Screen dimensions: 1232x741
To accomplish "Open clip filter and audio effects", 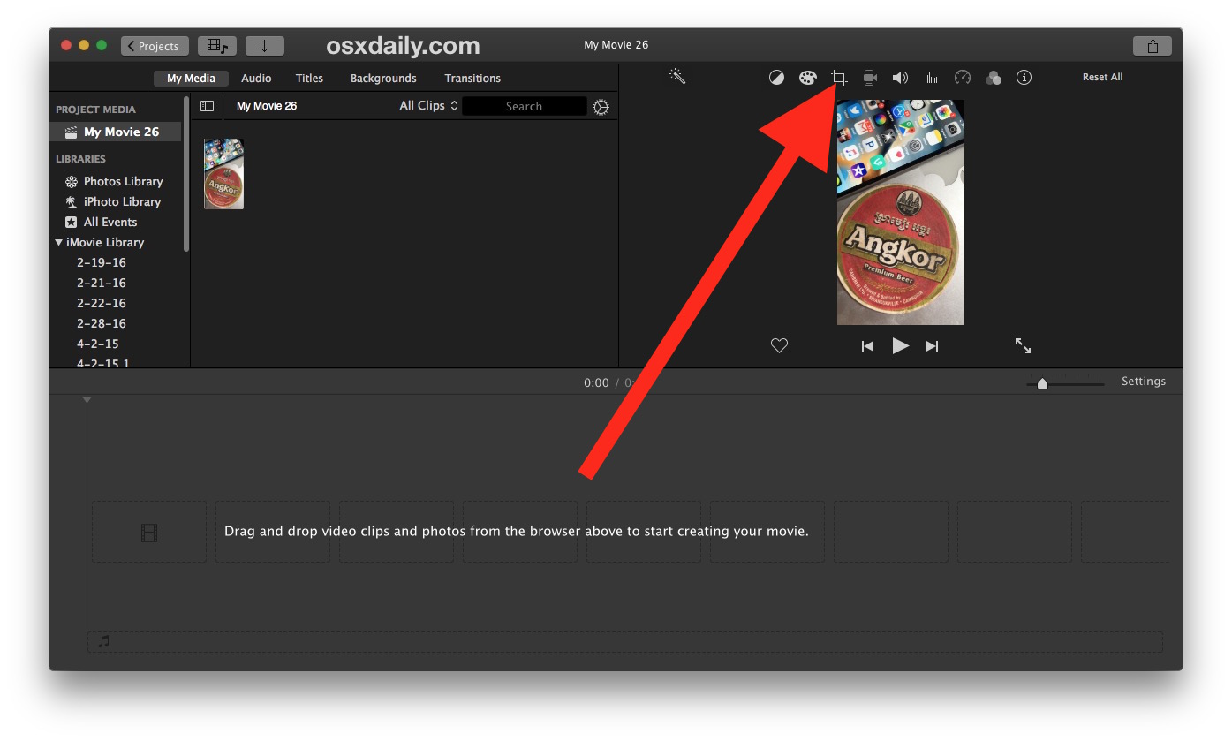I will [994, 78].
